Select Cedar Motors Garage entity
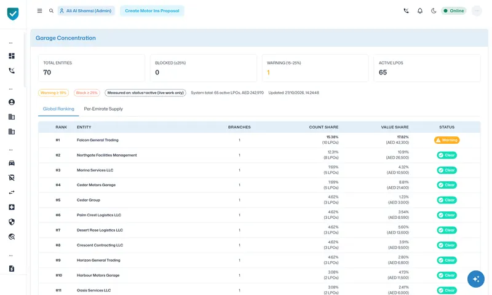The height and width of the screenshot is (295, 492). click(x=96, y=185)
